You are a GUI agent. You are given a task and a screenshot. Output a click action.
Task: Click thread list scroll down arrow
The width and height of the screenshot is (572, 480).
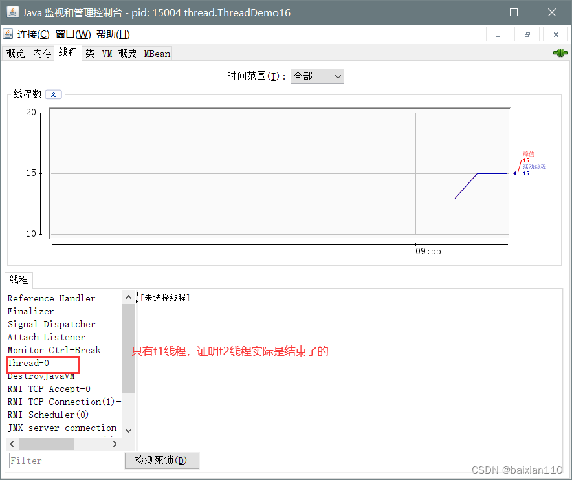coord(128,430)
